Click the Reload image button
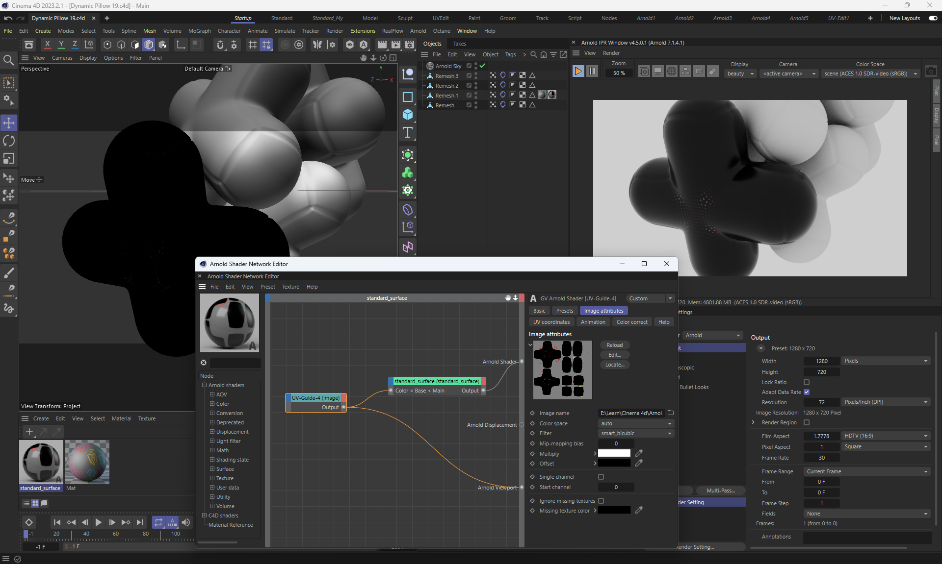 [x=614, y=345]
